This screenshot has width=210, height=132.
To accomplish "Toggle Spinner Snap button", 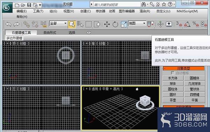I will pyautogui.click(x=204, y=24).
